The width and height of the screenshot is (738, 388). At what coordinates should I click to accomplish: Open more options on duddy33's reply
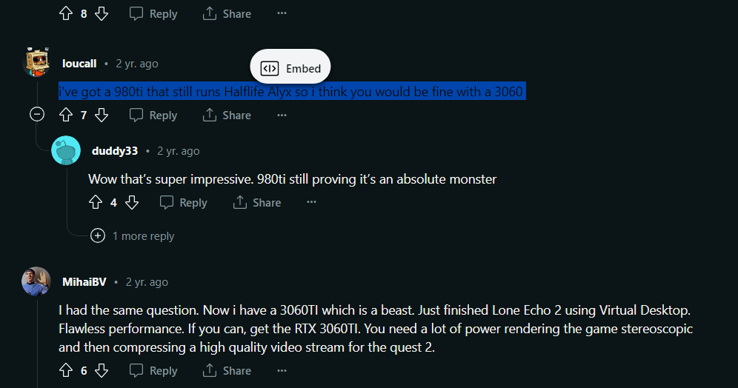coord(311,202)
